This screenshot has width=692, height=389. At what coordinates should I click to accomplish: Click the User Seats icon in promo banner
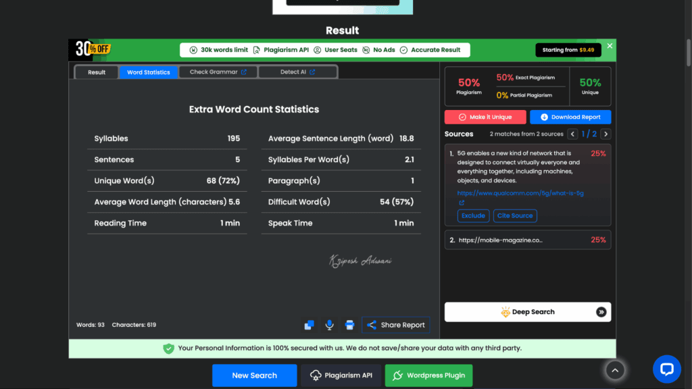pyautogui.click(x=317, y=50)
